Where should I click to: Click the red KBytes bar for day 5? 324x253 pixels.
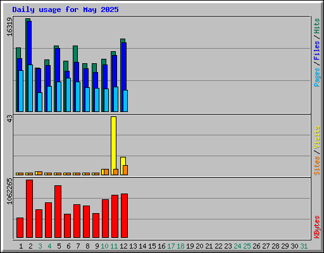[x=58, y=212]
